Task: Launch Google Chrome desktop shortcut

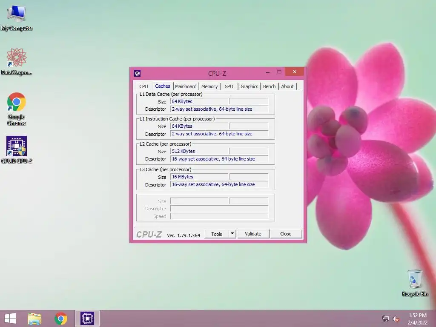Action: pyautogui.click(x=17, y=109)
